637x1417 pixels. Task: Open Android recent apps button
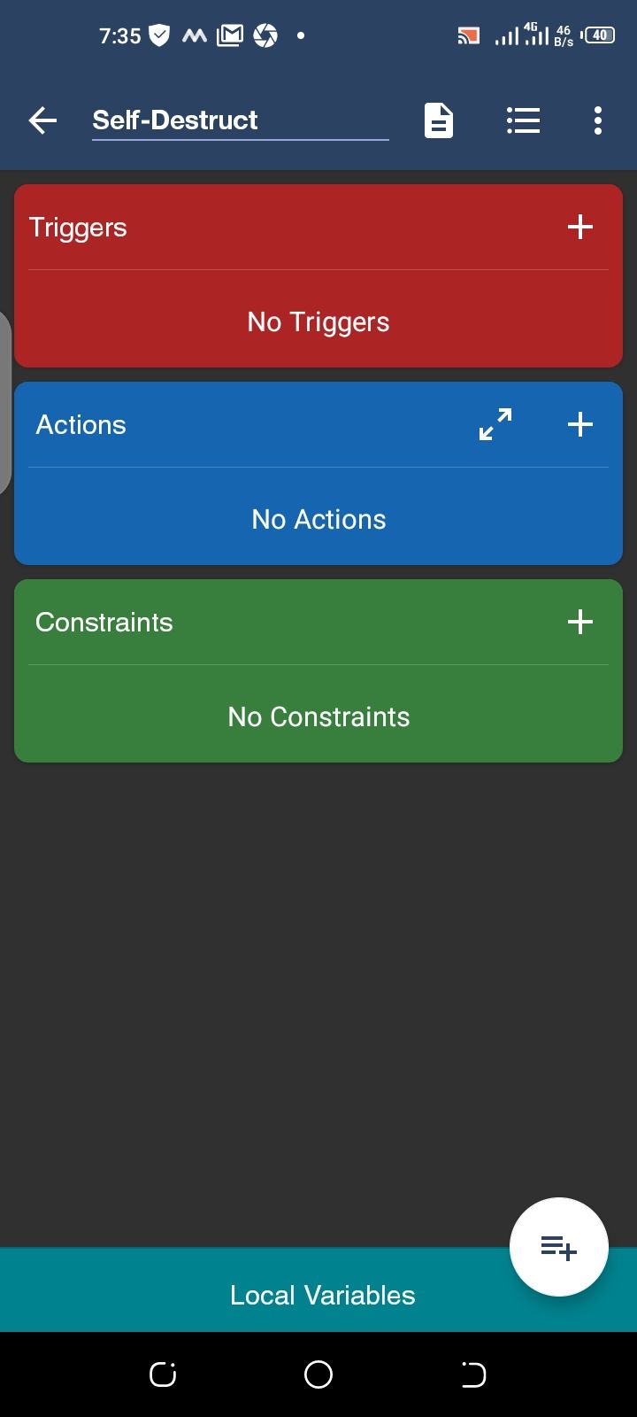pyautogui.click(x=163, y=1374)
